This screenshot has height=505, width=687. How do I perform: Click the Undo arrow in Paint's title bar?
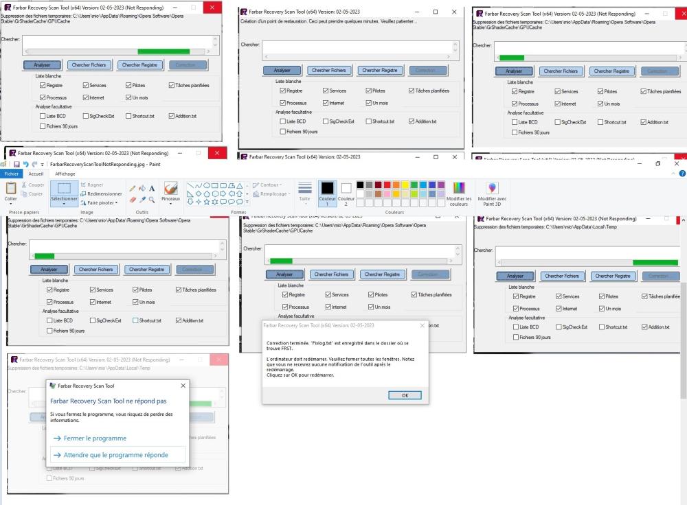26,164
